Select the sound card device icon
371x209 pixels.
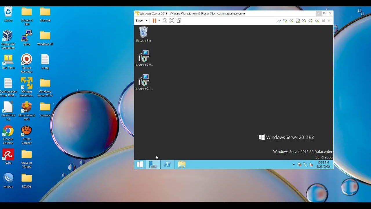317,21
